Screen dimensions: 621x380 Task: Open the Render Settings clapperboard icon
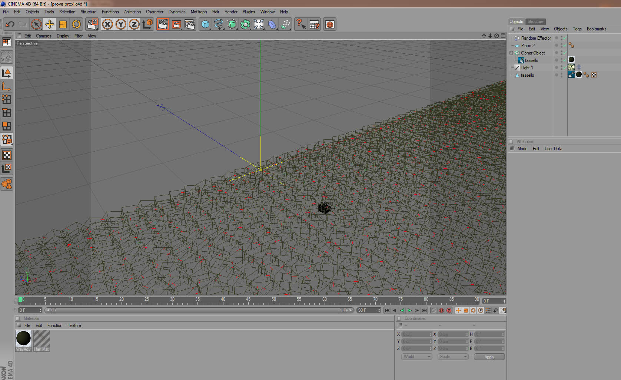[189, 24]
